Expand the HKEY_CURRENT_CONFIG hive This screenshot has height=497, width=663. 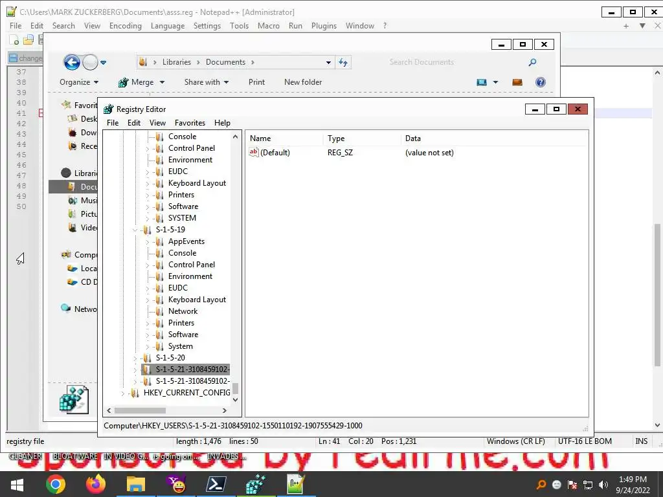(123, 393)
